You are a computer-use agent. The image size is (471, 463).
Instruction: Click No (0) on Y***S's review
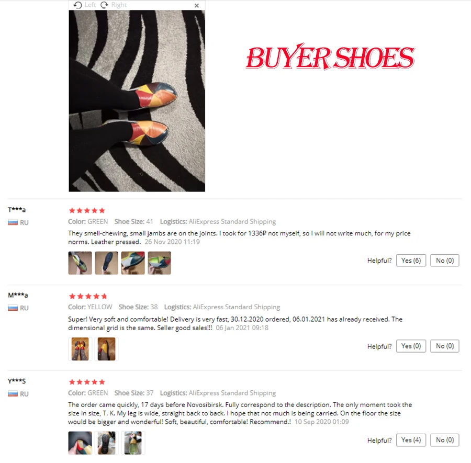pyautogui.click(x=444, y=440)
